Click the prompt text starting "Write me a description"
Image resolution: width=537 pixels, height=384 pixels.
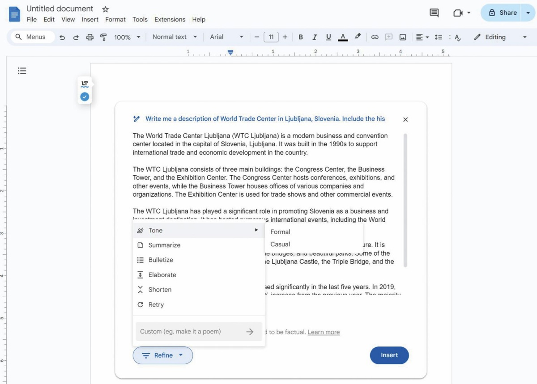pyautogui.click(x=265, y=119)
